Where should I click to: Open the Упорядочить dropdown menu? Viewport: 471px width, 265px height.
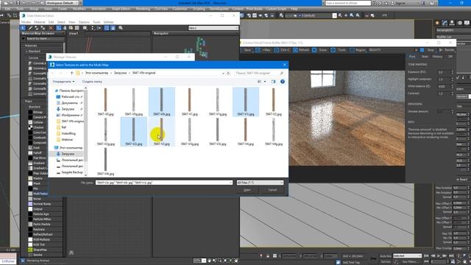click(x=63, y=82)
